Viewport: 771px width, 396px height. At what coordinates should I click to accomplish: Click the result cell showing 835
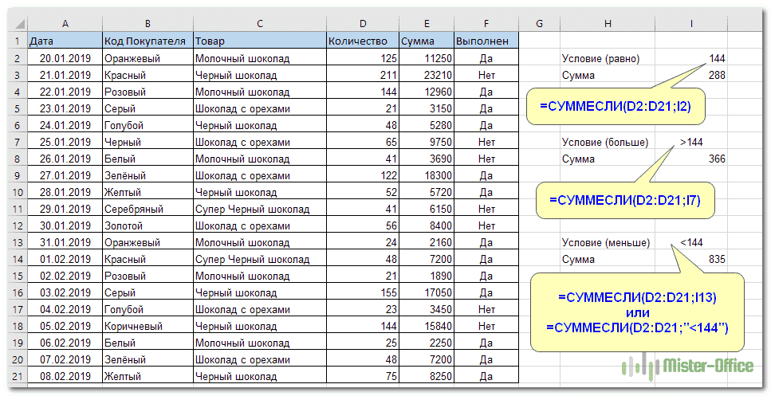691,259
